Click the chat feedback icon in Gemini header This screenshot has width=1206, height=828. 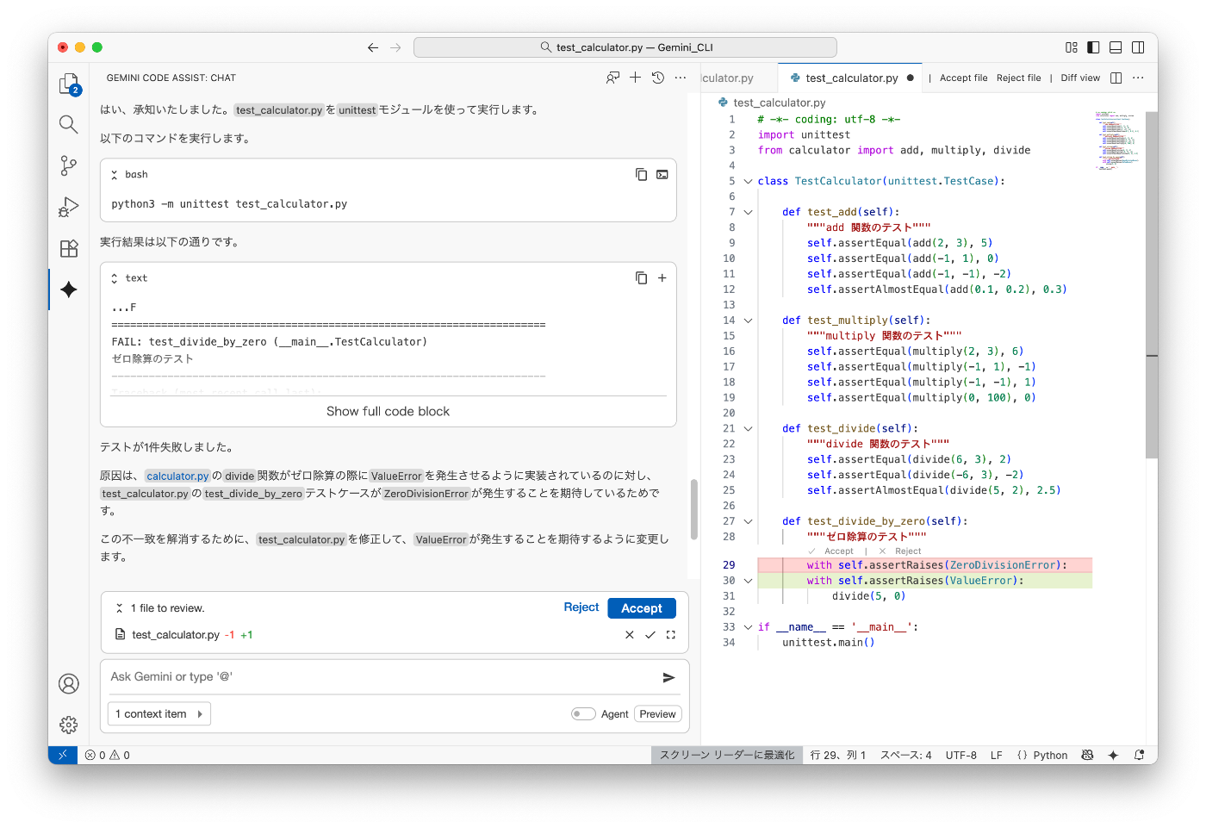(612, 78)
